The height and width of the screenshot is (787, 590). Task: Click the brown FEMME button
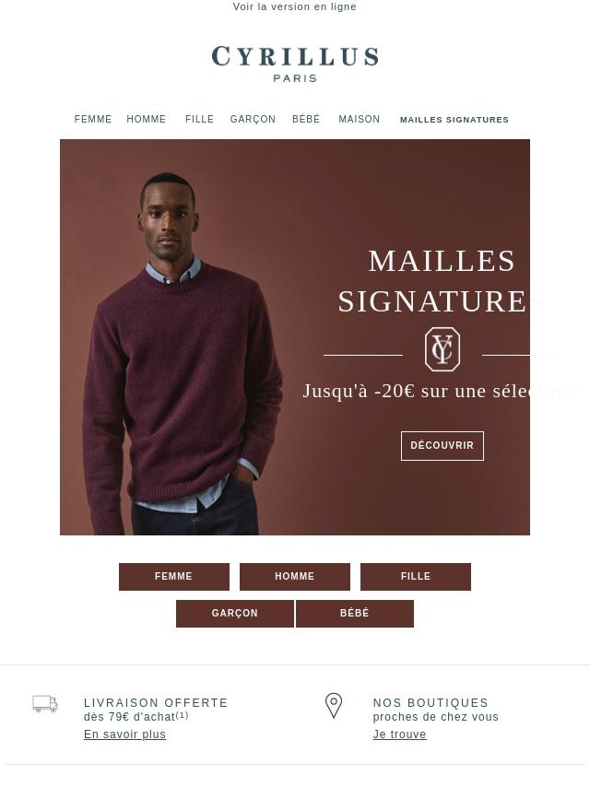pyautogui.click(x=173, y=577)
